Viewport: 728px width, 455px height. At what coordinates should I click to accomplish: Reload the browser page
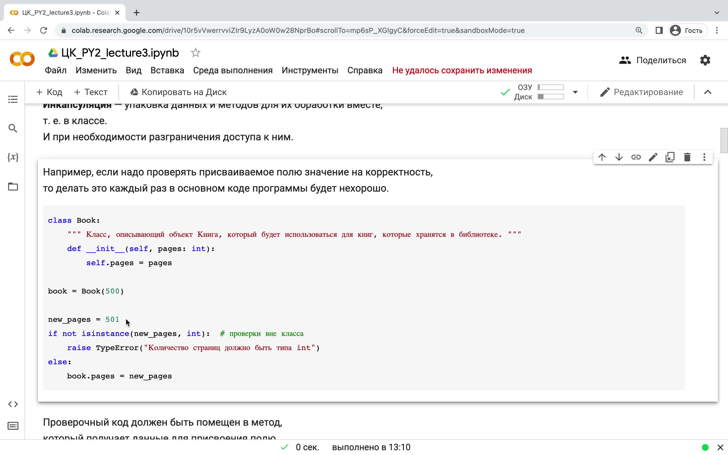(44, 30)
